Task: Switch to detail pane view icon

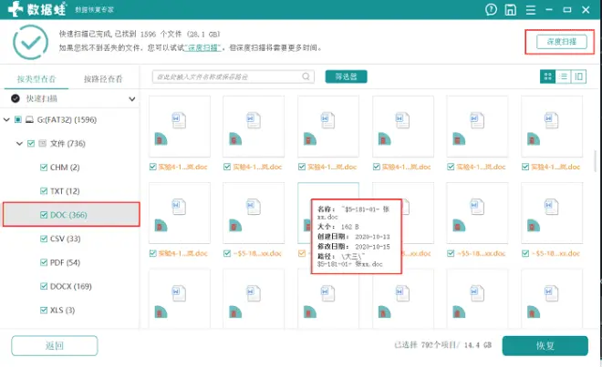Action: click(x=578, y=76)
